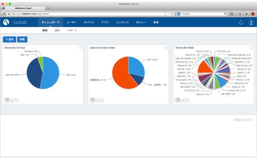Open settings icon on Devices By Model widget
257x159 pixels.
coord(252,47)
